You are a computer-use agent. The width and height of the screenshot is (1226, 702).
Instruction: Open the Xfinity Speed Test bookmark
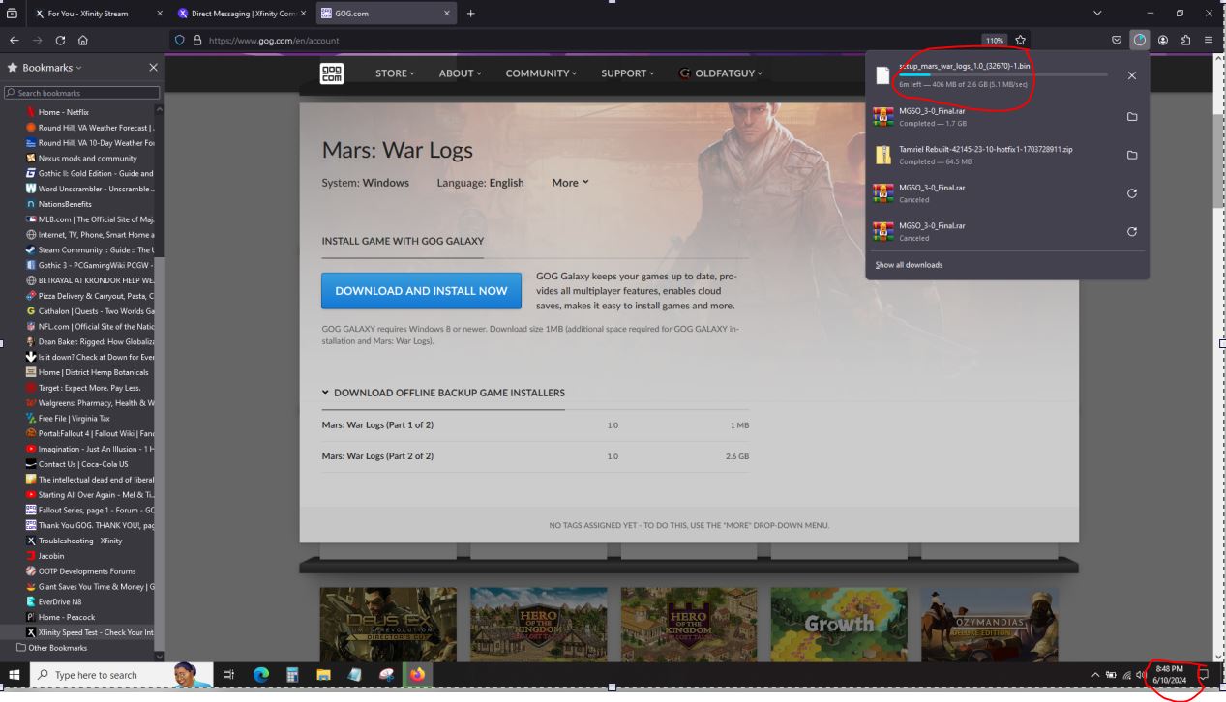pyautogui.click(x=90, y=632)
